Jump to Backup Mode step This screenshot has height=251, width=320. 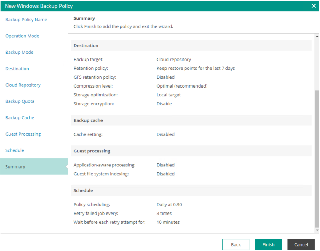[19, 52]
